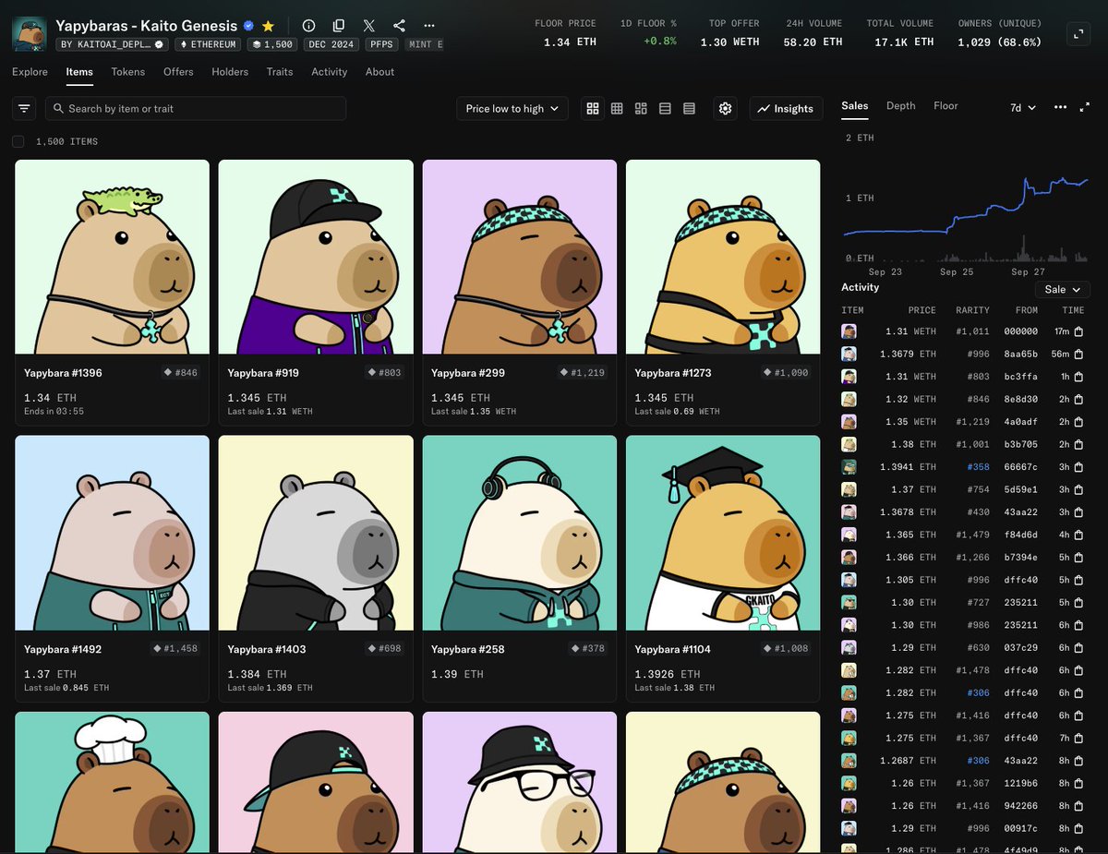Screen dimensions: 1108x854
Task: Open the filter sidebar icon
Action: (x=24, y=108)
